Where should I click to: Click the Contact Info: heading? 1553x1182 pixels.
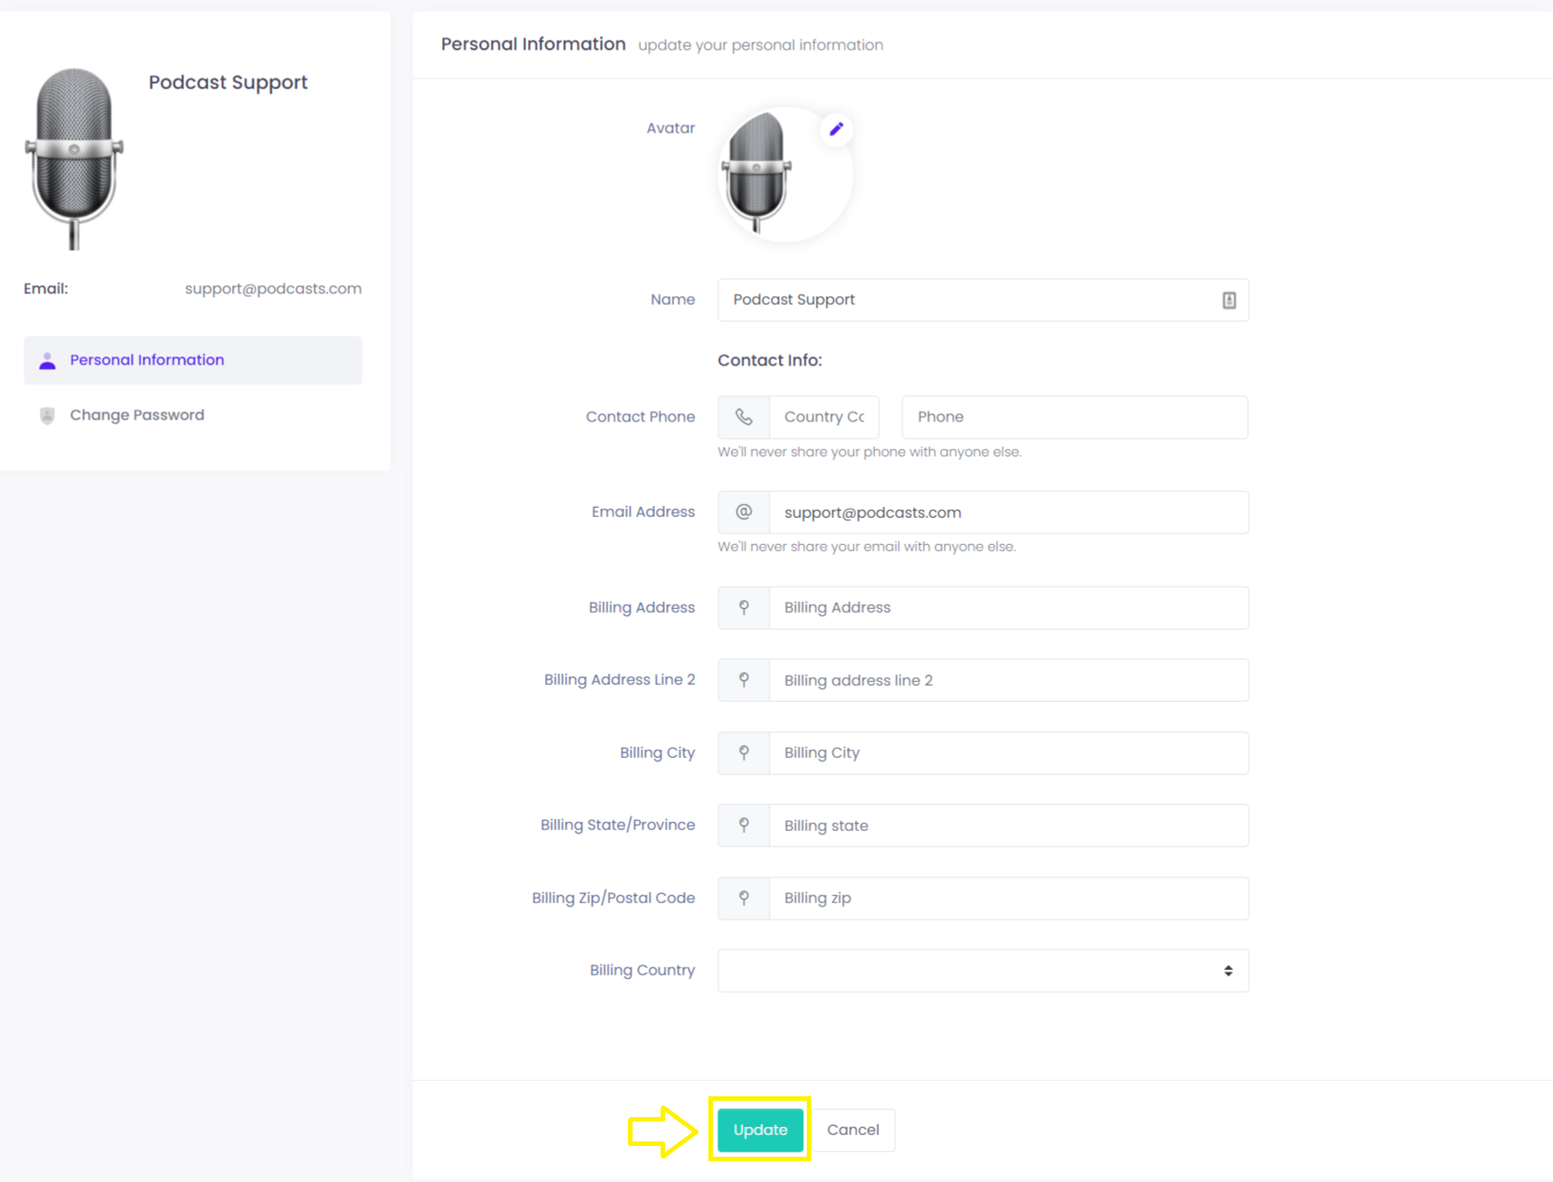770,360
